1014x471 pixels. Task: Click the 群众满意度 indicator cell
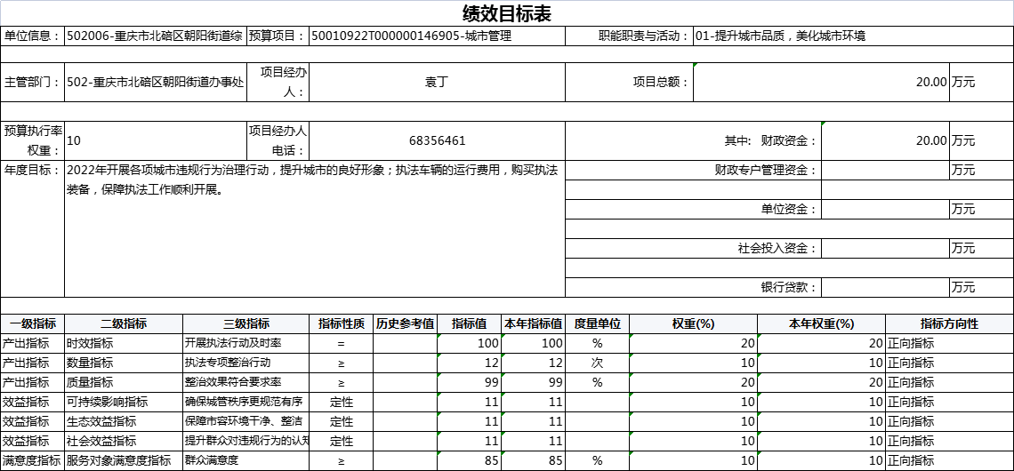click(246, 460)
